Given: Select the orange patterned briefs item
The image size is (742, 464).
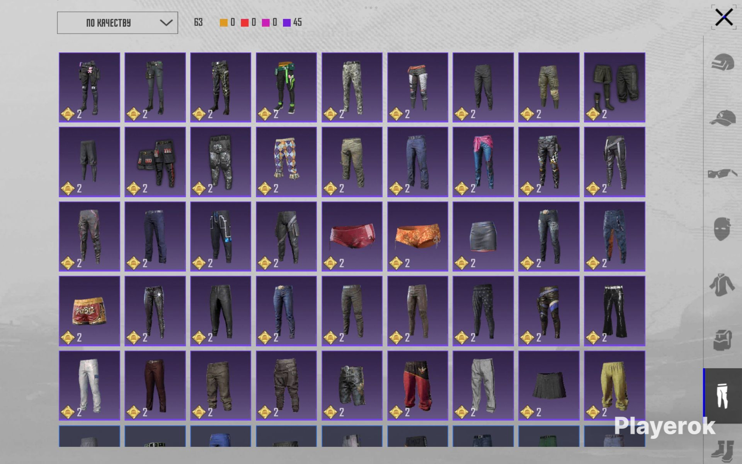Looking at the screenshot, I should (x=418, y=236).
